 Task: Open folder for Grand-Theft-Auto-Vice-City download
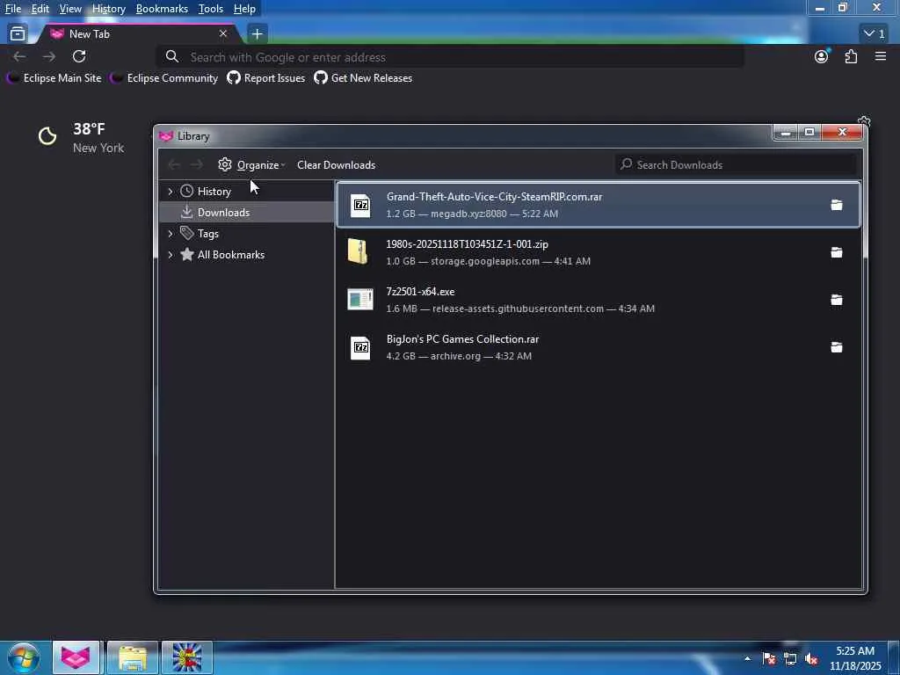(837, 205)
